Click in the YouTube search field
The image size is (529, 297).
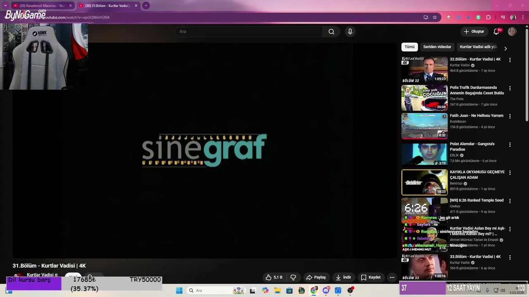click(x=249, y=32)
